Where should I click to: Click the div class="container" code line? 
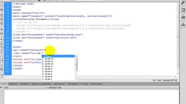coord(29,50)
